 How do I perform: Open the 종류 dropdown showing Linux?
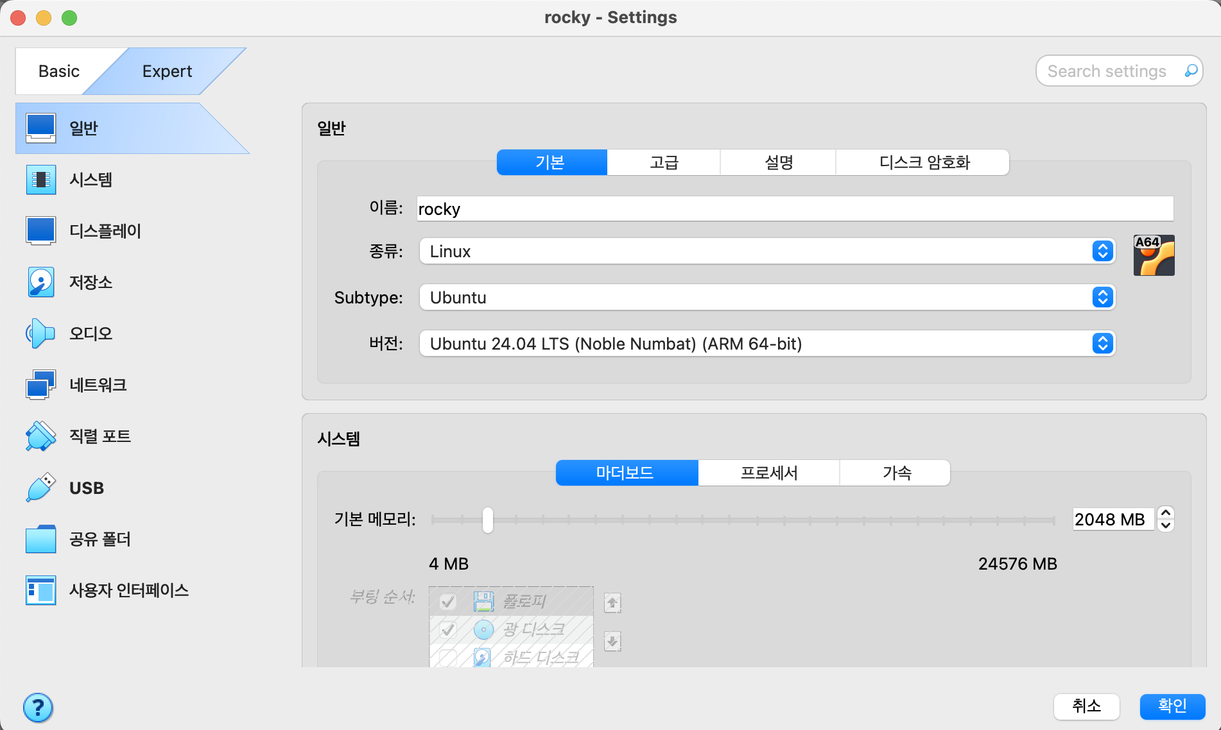pos(767,251)
